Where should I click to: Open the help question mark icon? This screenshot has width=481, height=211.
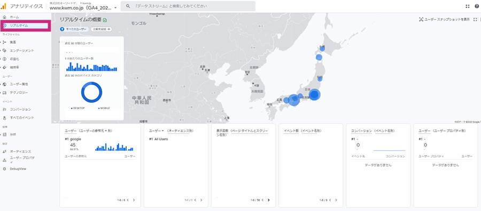477,6
